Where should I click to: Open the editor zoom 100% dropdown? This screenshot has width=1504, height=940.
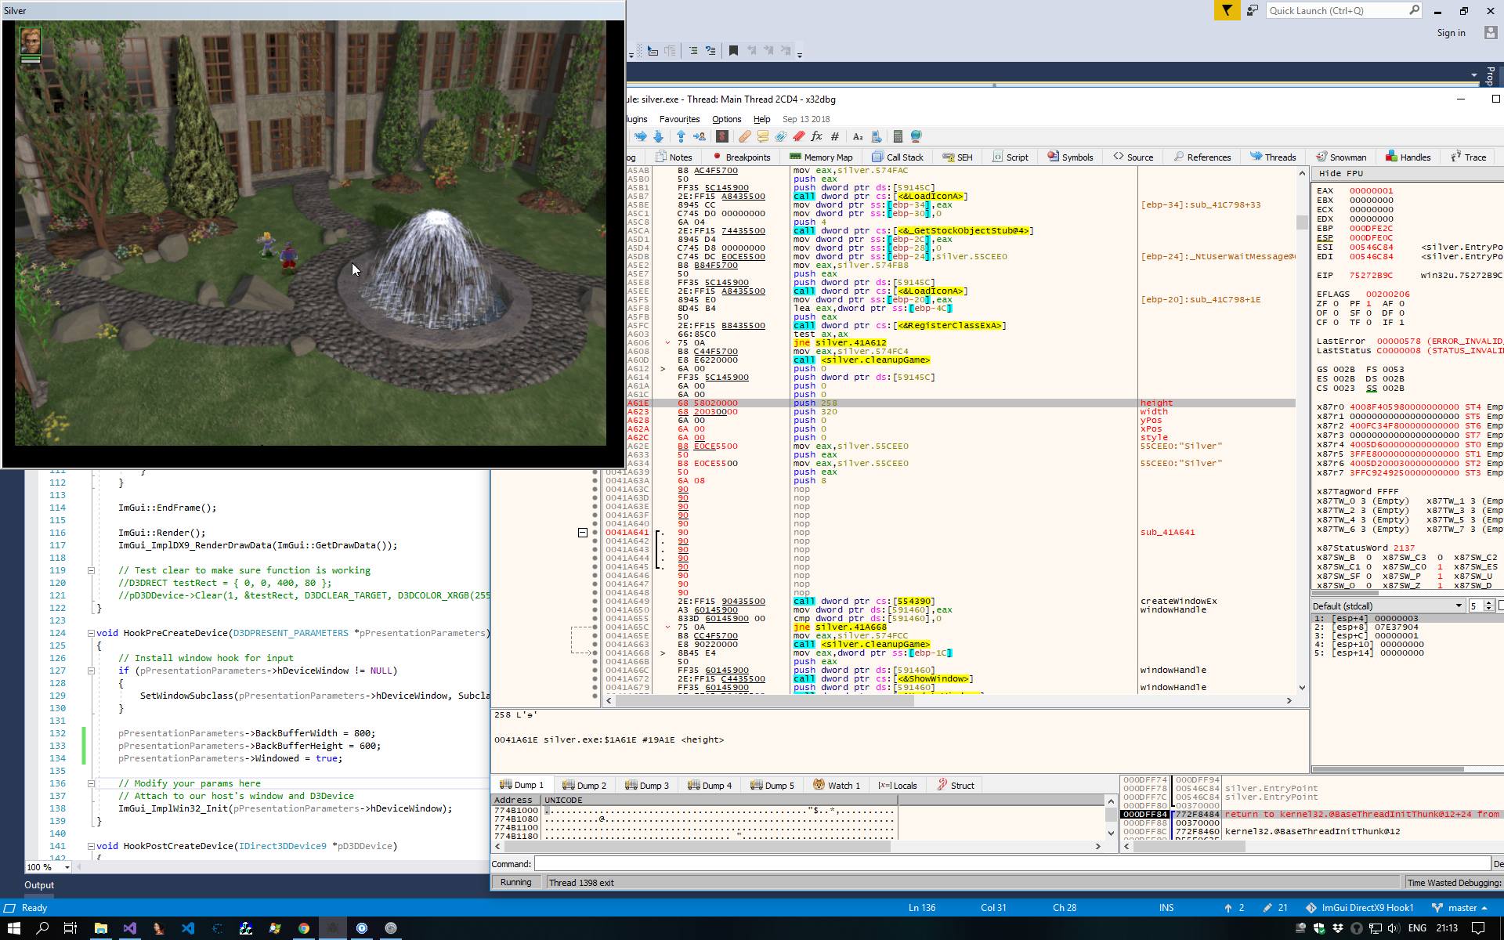click(67, 867)
